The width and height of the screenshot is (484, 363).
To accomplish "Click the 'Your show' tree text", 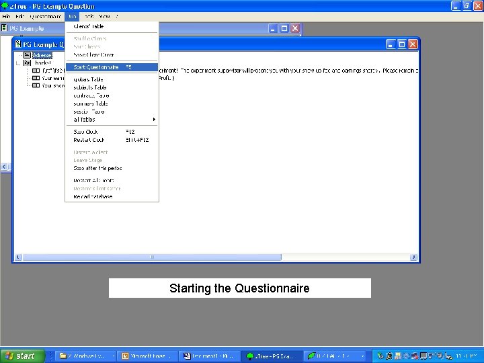I will [53, 85].
